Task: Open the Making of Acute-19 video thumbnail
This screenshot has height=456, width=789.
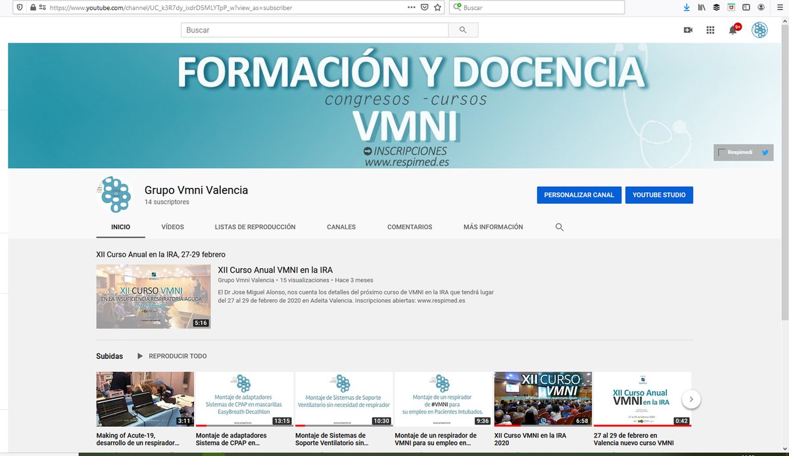Action: [x=145, y=399]
